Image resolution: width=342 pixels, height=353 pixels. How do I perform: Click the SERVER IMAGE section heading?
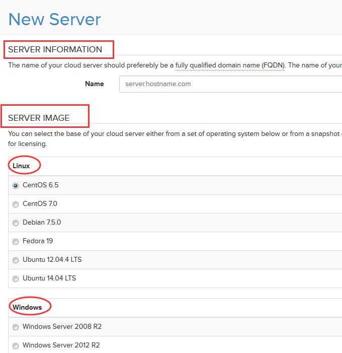(39, 118)
